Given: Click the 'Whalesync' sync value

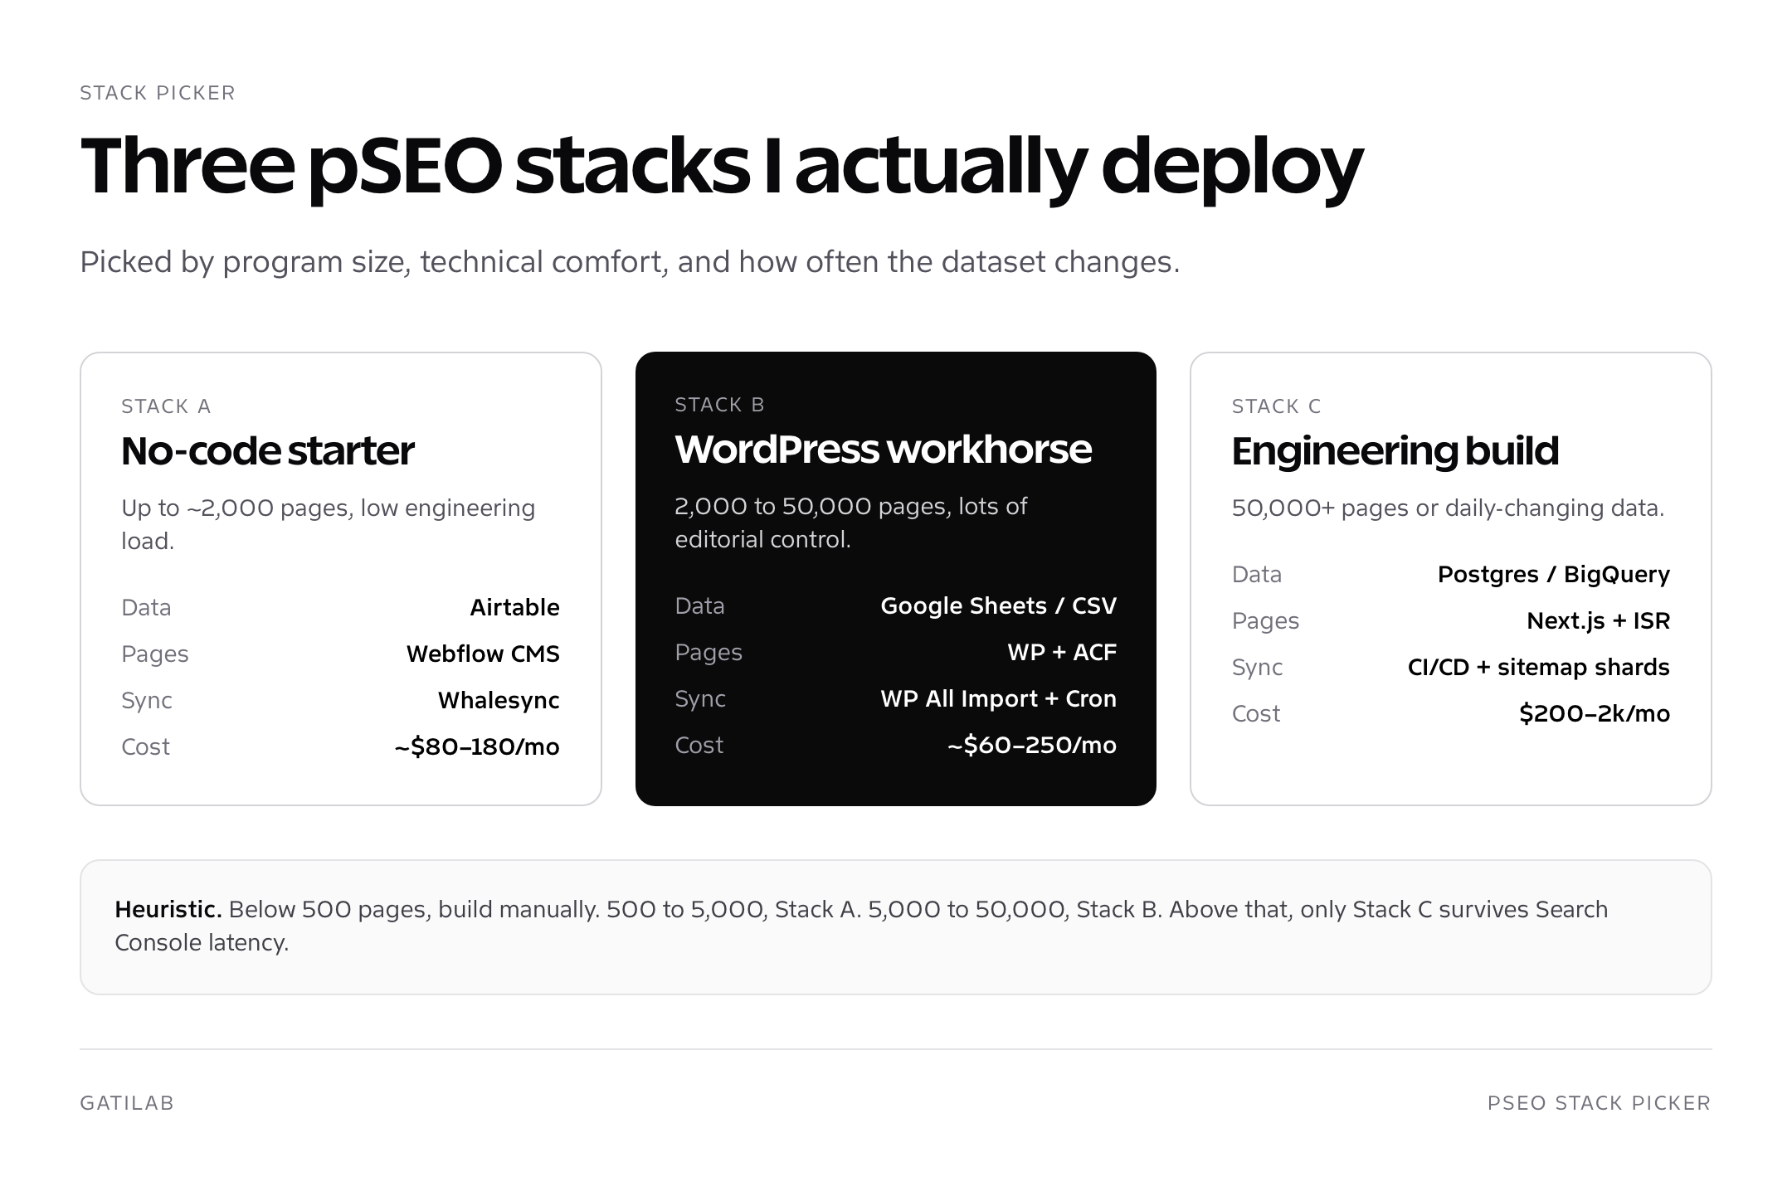Looking at the screenshot, I should [x=499, y=700].
